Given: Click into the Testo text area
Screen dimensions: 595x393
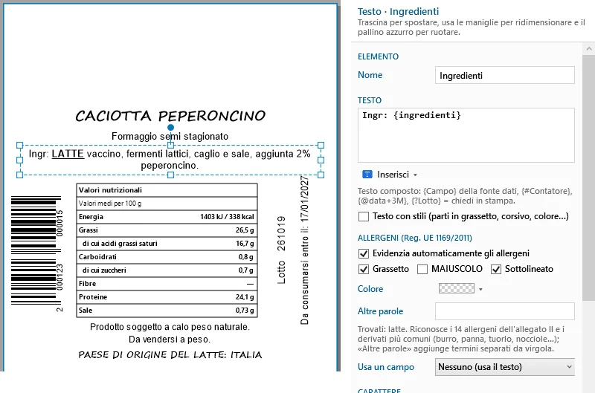Looking at the screenshot, I should (466, 135).
